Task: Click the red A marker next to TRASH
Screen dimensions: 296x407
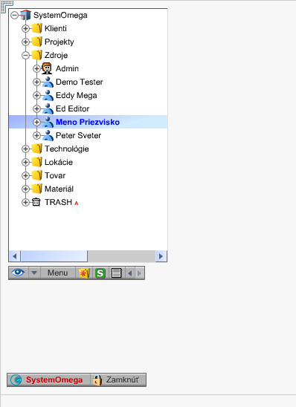Action: point(76,203)
